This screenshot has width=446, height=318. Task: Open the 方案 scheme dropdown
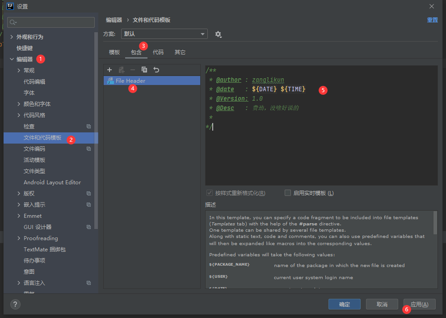tap(164, 34)
